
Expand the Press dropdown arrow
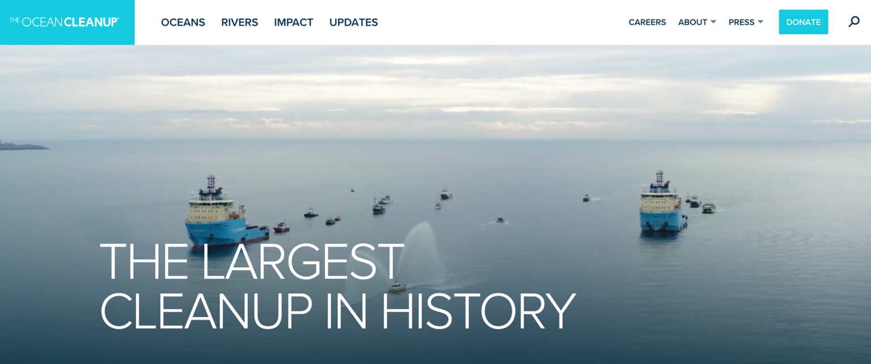760,22
